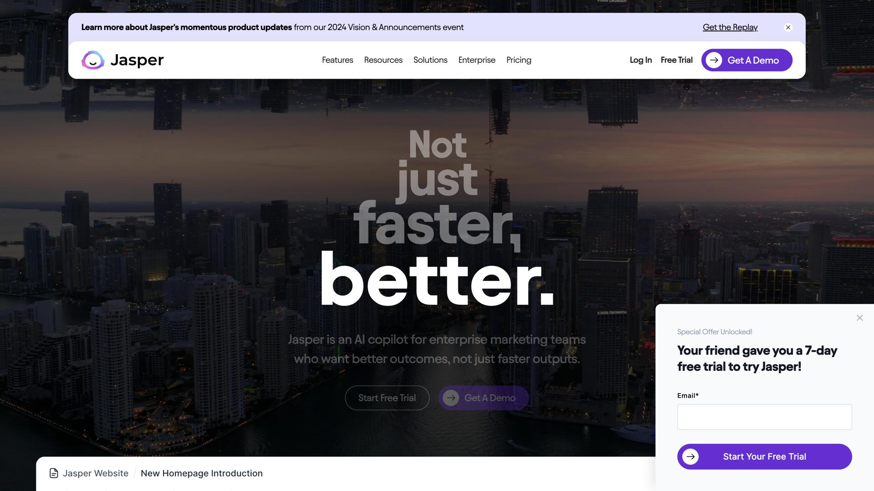
Task: Click arrow icon in hero Get A Demo button
Action: tap(451, 398)
